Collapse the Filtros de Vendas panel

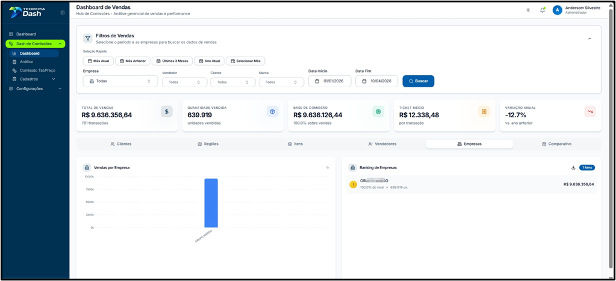point(590,39)
